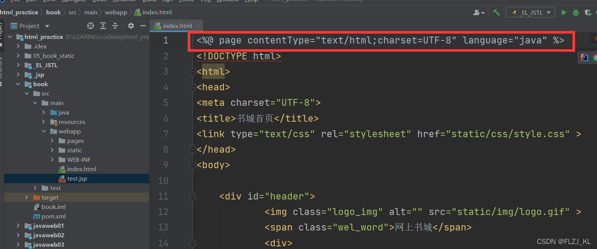Screen dimensions: 597x249
Task: Open the code-with-me user icon menu
Action: pos(479,12)
